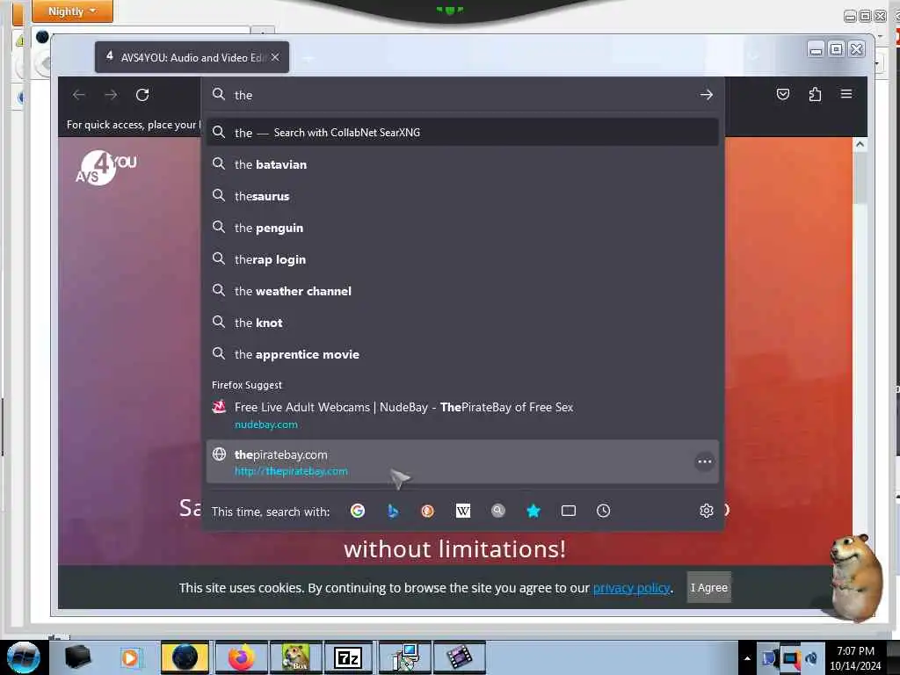
Task: Search in History clock icon
Action: tap(603, 511)
